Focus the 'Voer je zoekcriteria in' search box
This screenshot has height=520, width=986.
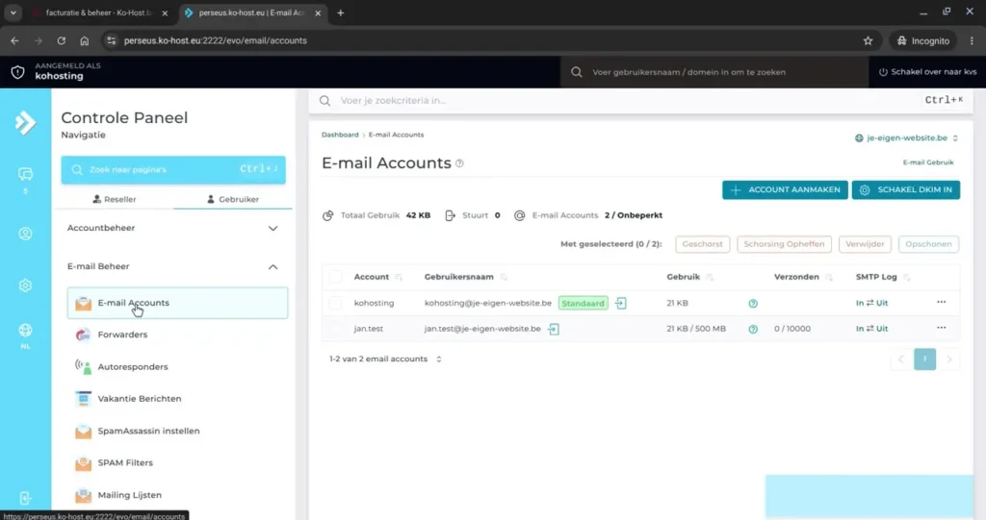640,101
